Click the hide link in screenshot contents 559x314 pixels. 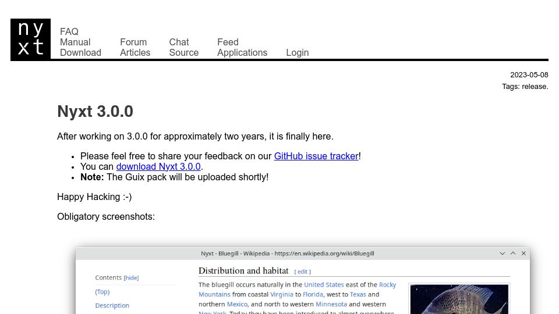click(x=131, y=278)
